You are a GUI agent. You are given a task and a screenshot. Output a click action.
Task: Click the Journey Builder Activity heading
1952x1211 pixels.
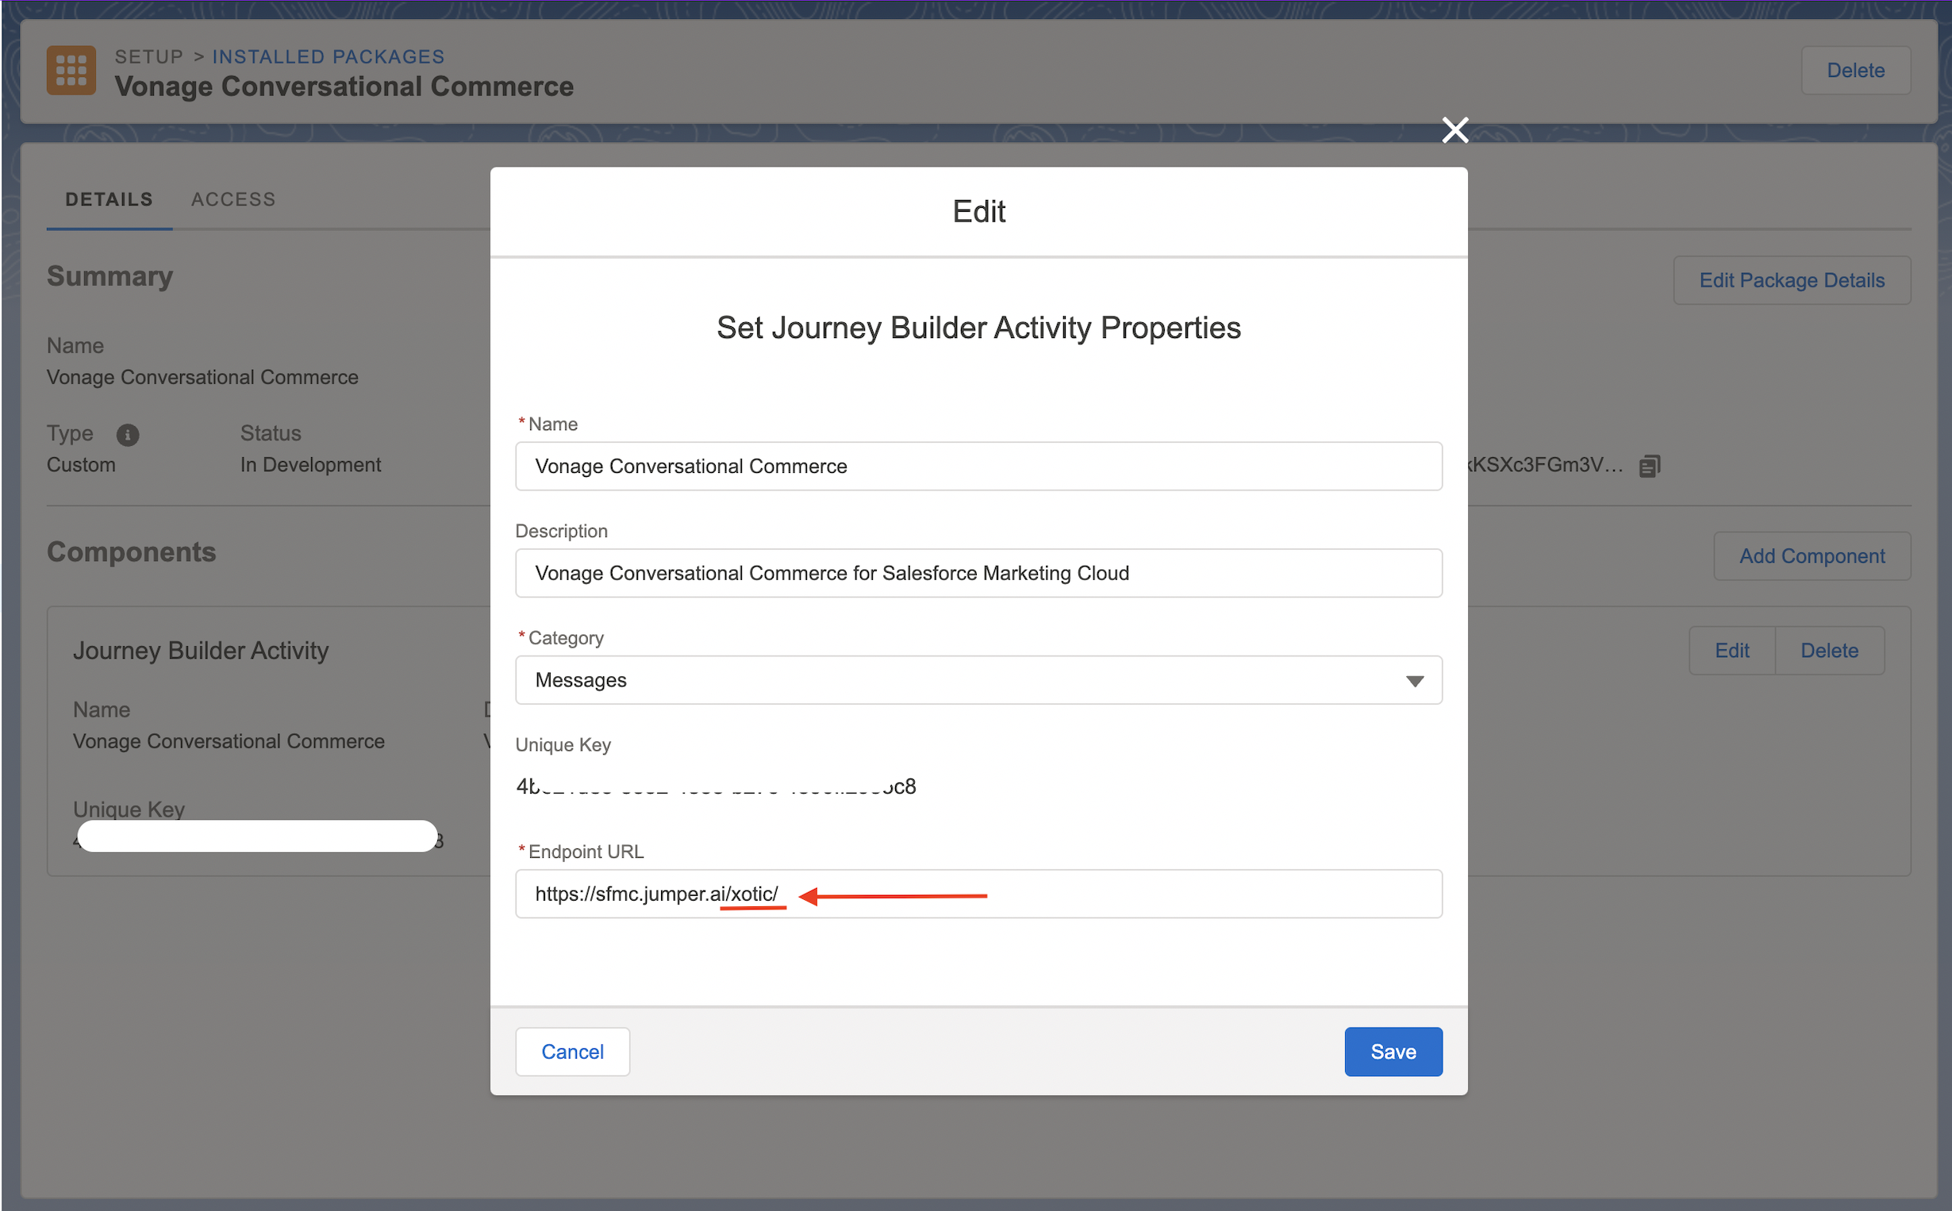pos(201,652)
